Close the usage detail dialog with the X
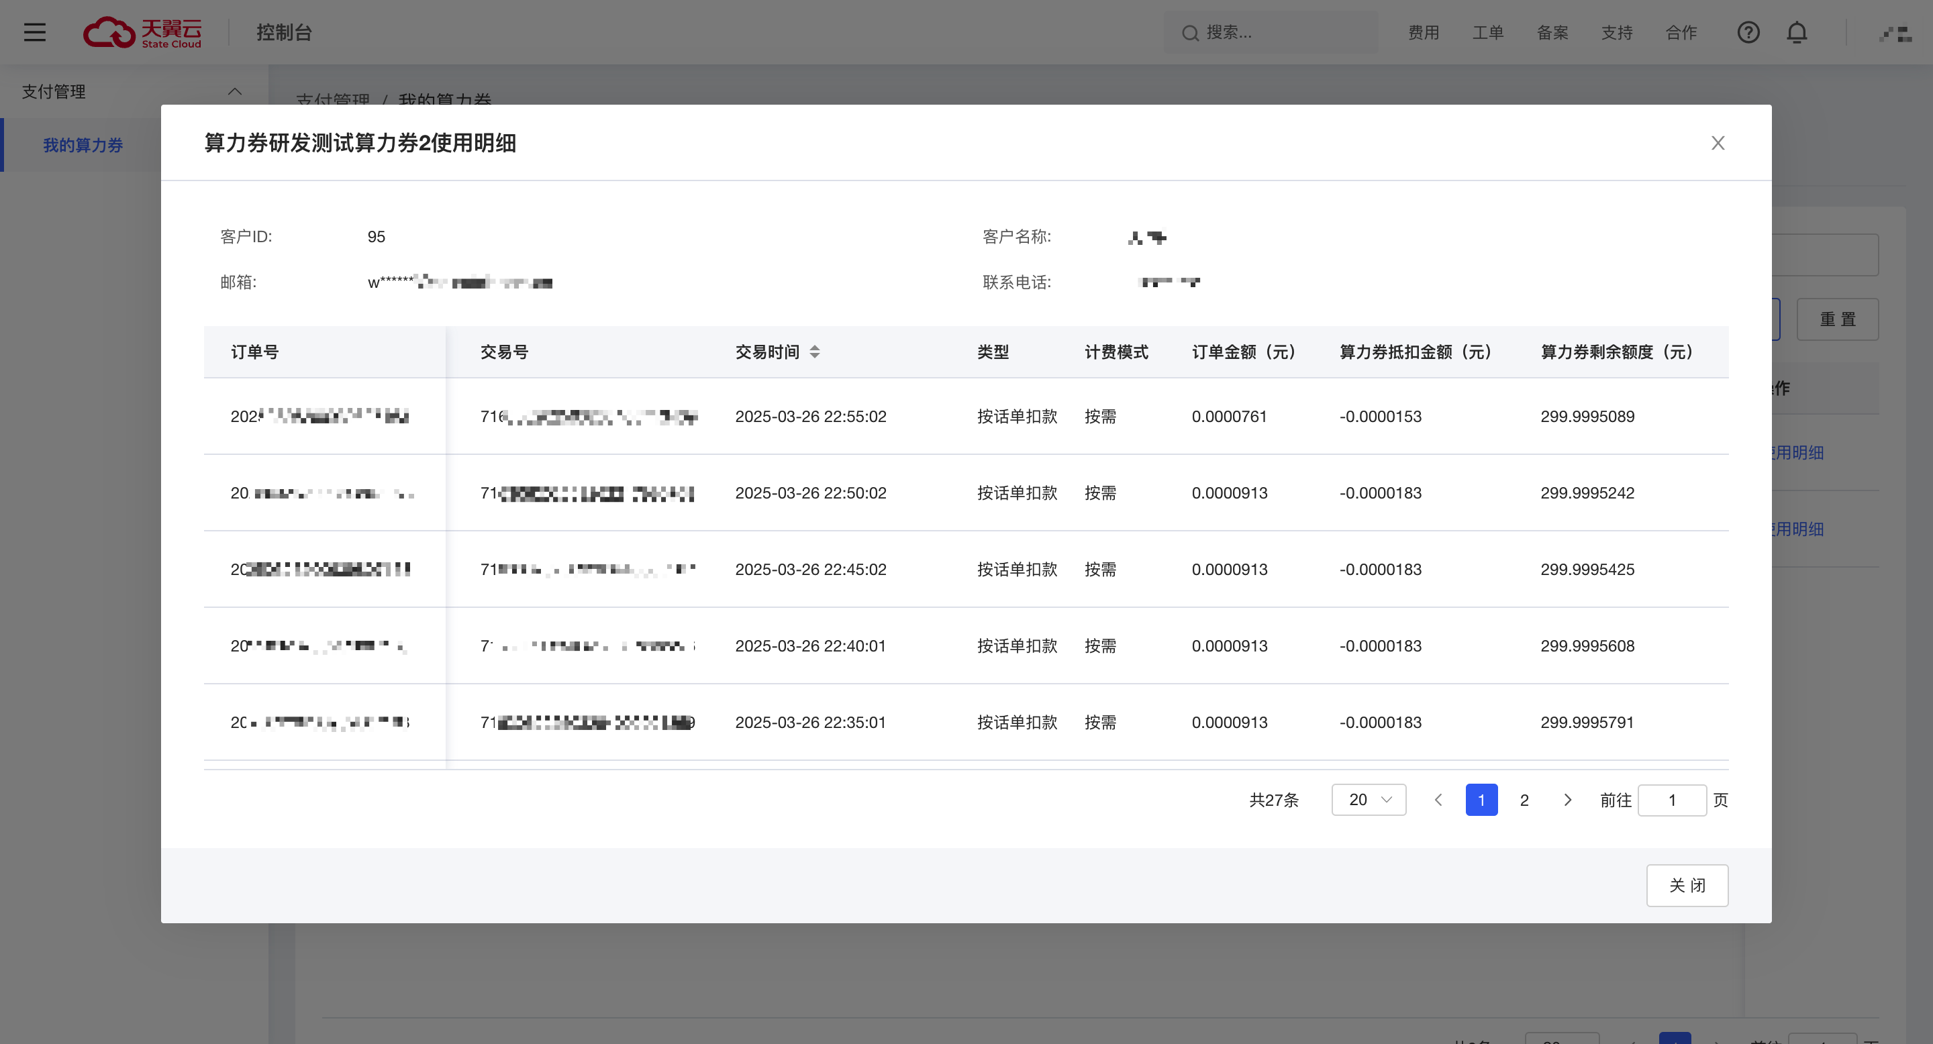This screenshot has width=1933, height=1044. [1718, 142]
